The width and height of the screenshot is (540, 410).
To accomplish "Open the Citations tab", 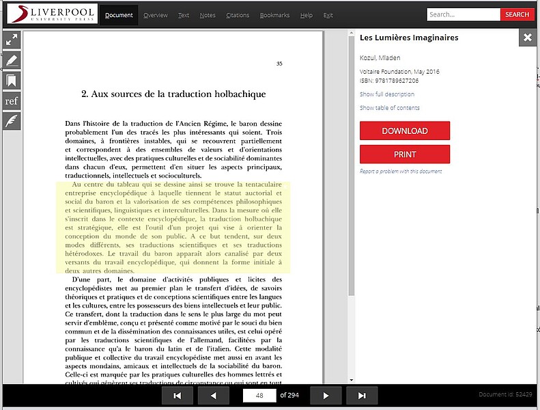I will point(238,15).
